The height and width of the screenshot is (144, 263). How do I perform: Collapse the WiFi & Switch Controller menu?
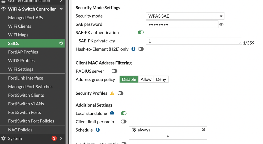pos(61,9)
